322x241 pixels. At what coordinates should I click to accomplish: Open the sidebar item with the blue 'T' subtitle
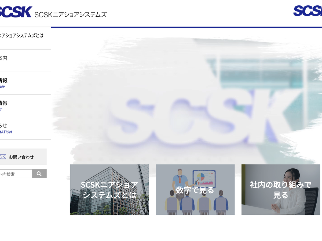[x=4, y=106]
